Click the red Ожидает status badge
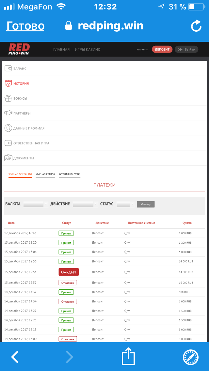This screenshot has width=209, height=371. [x=69, y=272]
